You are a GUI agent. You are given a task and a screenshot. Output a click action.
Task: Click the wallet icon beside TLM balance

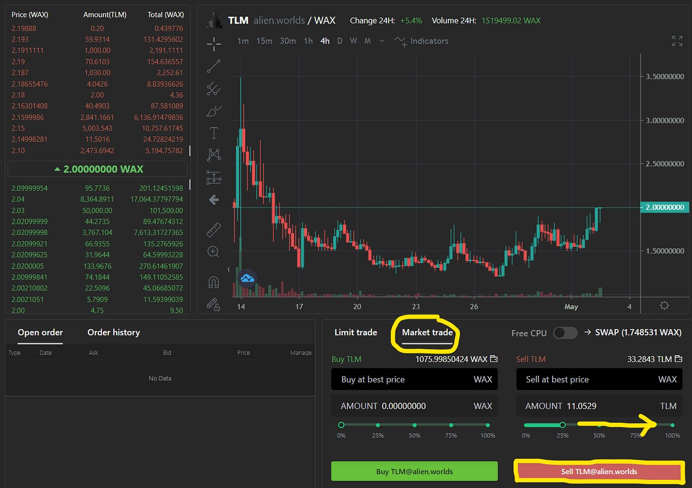pyautogui.click(x=678, y=359)
